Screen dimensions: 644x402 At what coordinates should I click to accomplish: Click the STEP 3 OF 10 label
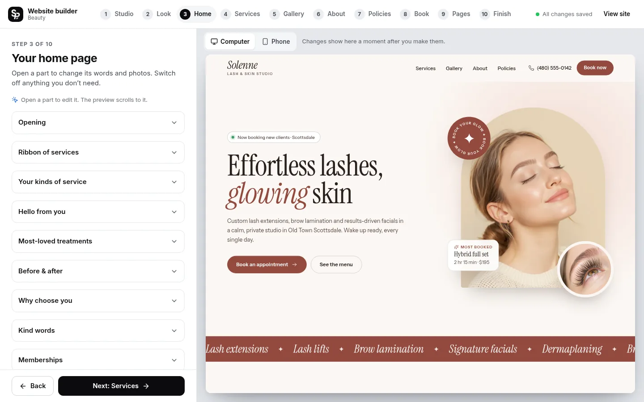coord(32,44)
